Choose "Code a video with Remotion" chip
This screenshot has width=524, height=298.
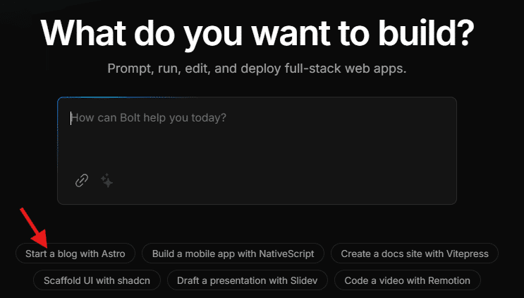tap(407, 280)
